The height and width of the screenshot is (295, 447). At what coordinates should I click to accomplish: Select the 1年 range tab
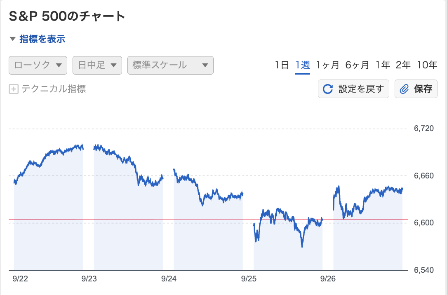(x=383, y=65)
